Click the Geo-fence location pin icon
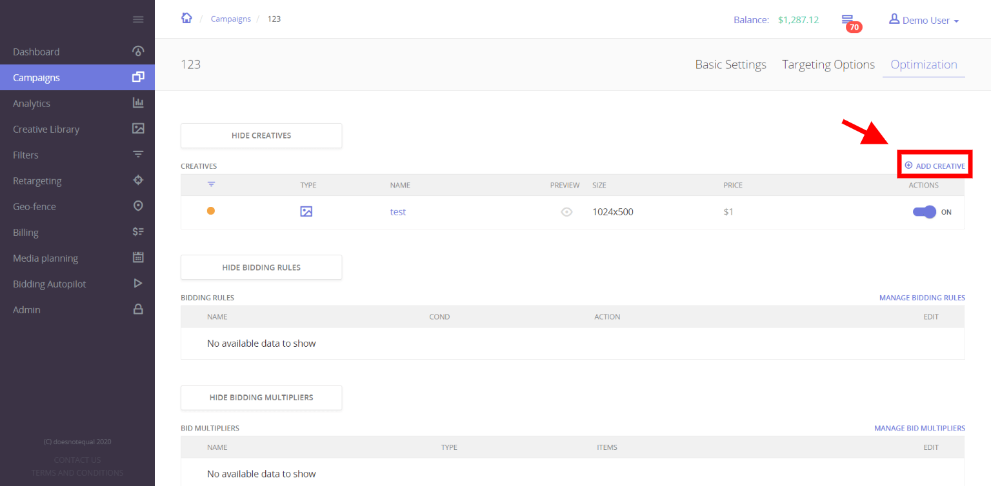Image resolution: width=991 pixels, height=486 pixels. 138,206
